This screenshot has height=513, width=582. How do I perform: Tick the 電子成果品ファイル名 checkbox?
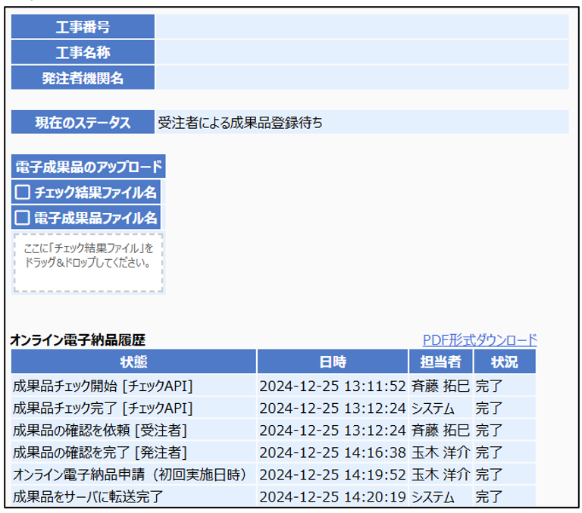coord(23,218)
